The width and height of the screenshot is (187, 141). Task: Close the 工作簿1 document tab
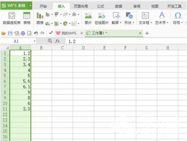click(140, 33)
